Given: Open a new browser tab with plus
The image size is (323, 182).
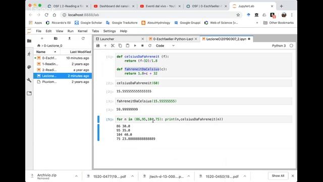Looking at the screenshot, I should [282, 6].
